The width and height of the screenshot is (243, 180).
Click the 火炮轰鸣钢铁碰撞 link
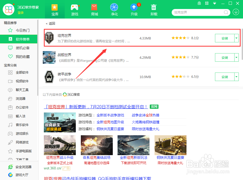coord(146,122)
